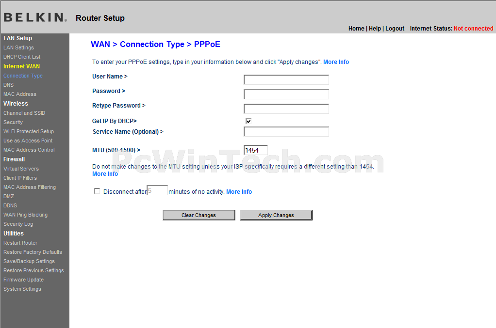The width and height of the screenshot is (496, 328).
Task: Open the Security Log page
Action: pos(18,224)
